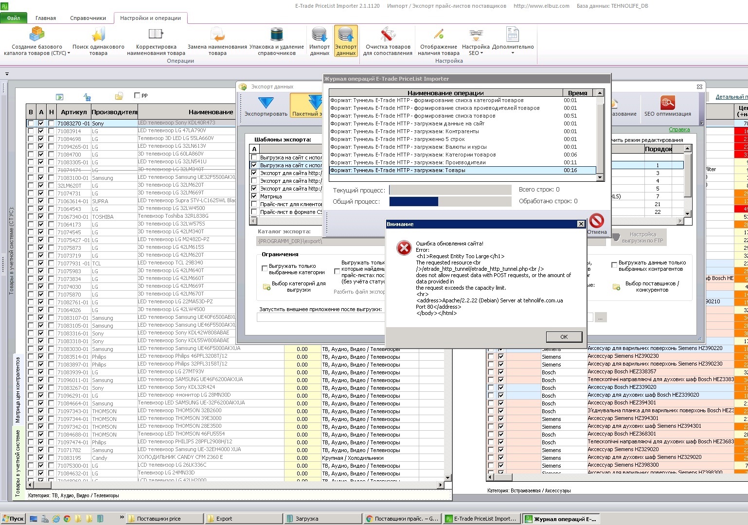The image size is (748, 525).
Task: Open packing and deletion of directories
Action: click(x=277, y=41)
